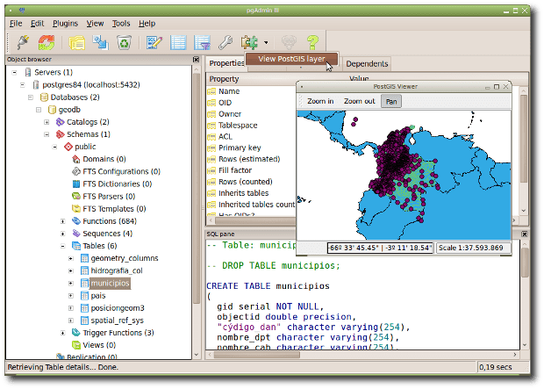Select FTS Parsers (0)
The height and width of the screenshot is (389, 544).
(x=109, y=197)
